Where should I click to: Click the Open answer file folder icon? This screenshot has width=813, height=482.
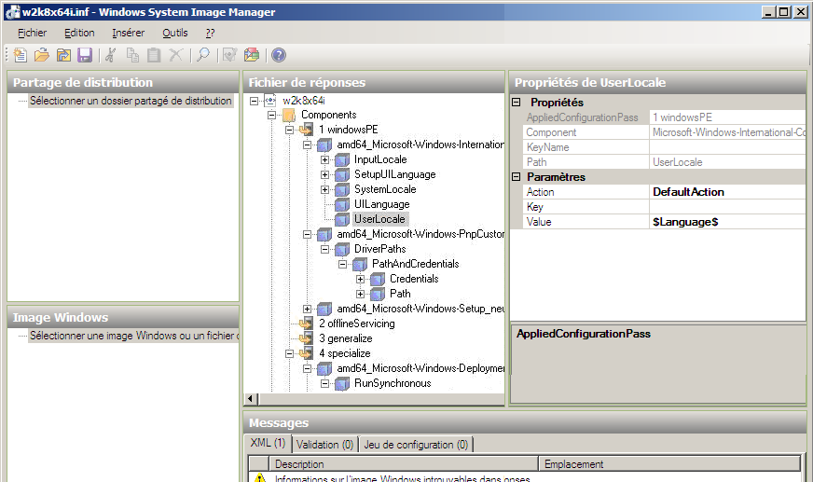[x=41, y=55]
